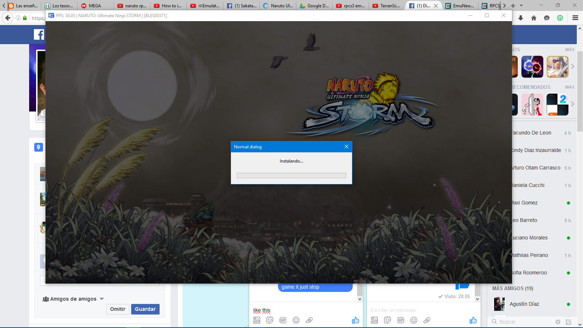Open the Firefox hamburger menu

point(575,18)
